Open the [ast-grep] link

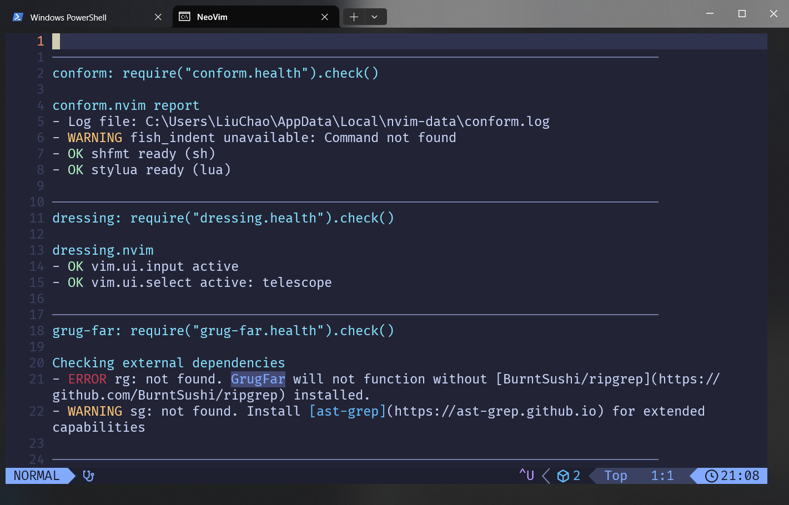348,411
